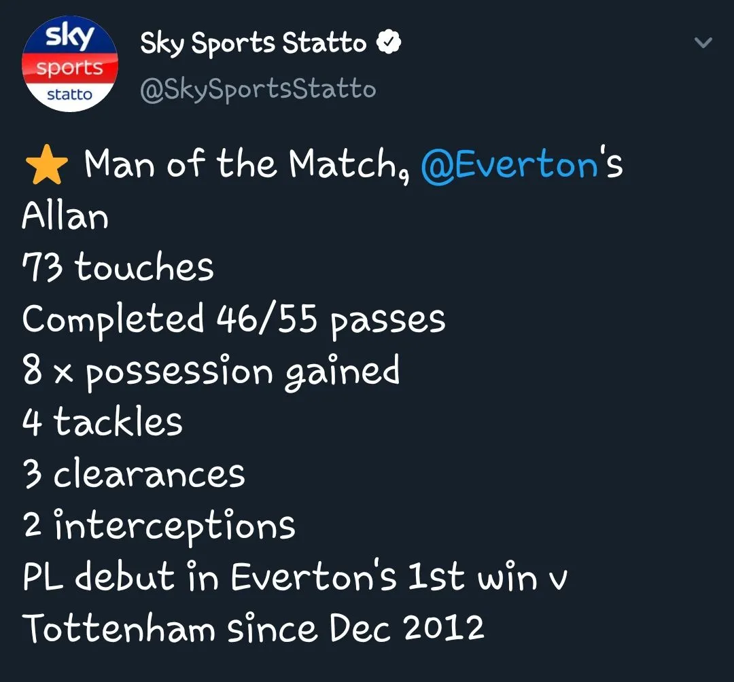The height and width of the screenshot is (682, 734).
Task: Click the "73 touches" line
Action: 118,267
